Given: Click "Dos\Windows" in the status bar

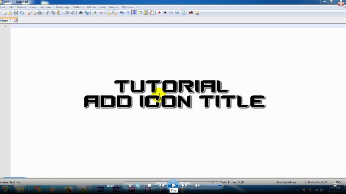Looking at the screenshot, I should (x=287, y=182).
